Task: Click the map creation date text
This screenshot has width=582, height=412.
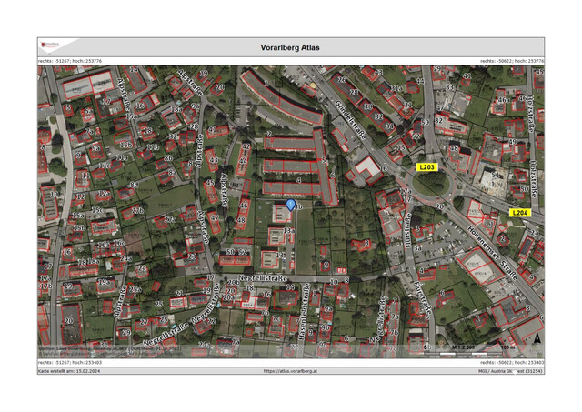Action: click(x=69, y=371)
